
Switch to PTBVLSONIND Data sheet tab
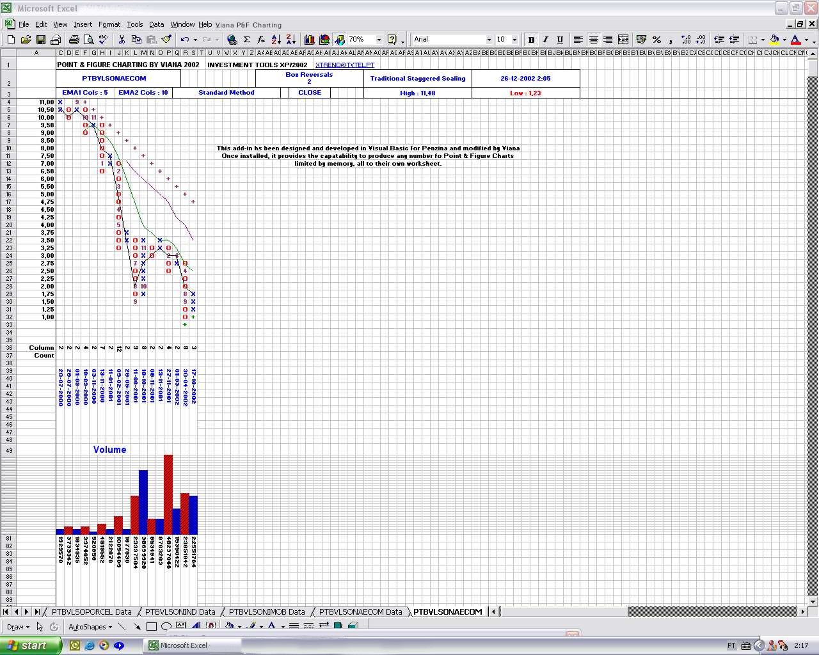pos(180,612)
